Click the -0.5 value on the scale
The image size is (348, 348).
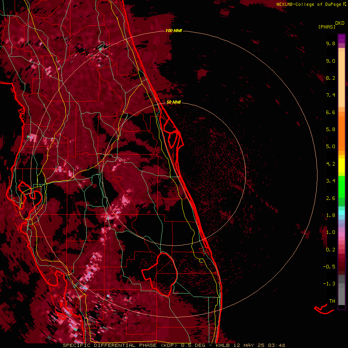329,267
